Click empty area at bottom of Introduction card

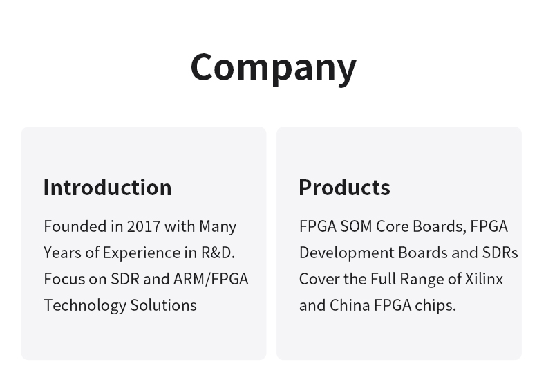[x=143, y=338]
